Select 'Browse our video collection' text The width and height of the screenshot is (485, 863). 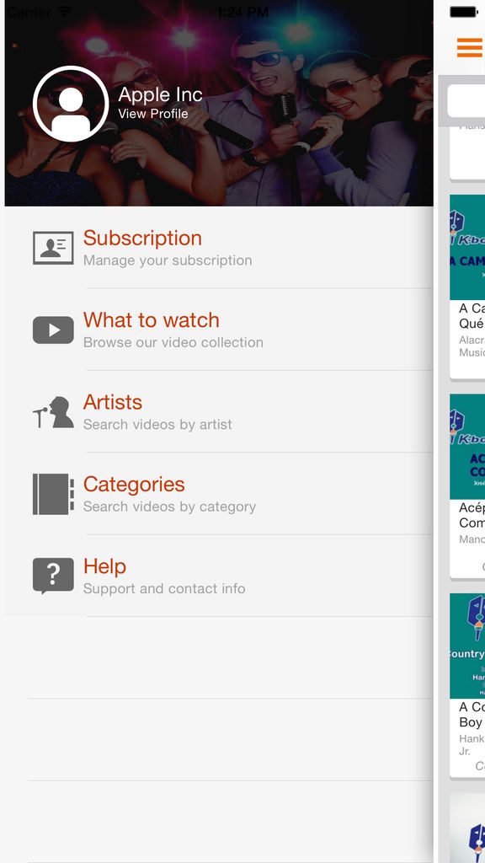[173, 342]
